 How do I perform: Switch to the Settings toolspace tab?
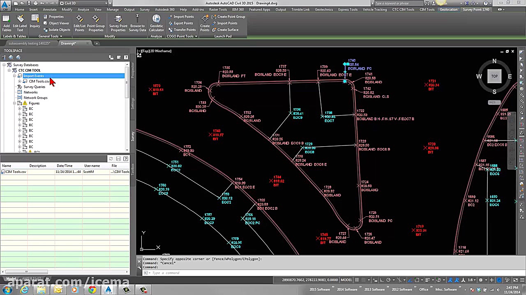pos(132,103)
